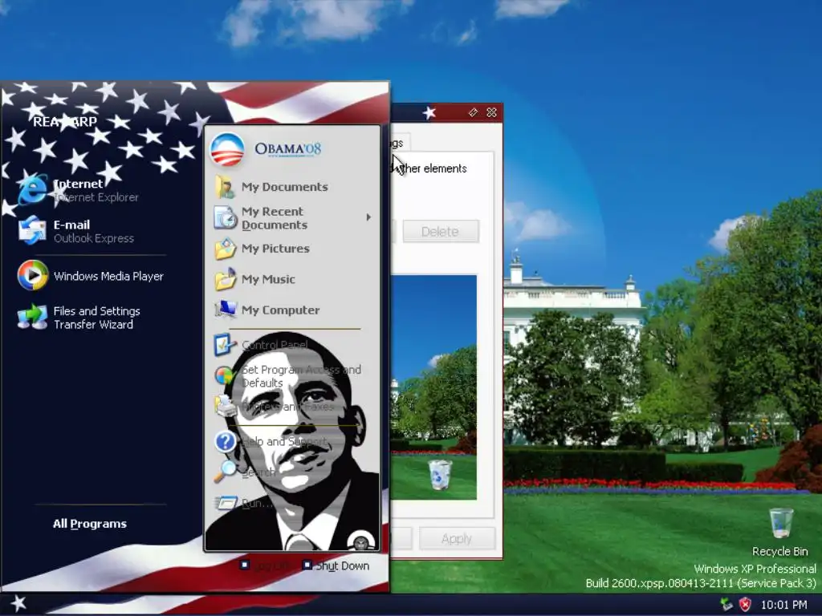Click the Log Off button

265,565
